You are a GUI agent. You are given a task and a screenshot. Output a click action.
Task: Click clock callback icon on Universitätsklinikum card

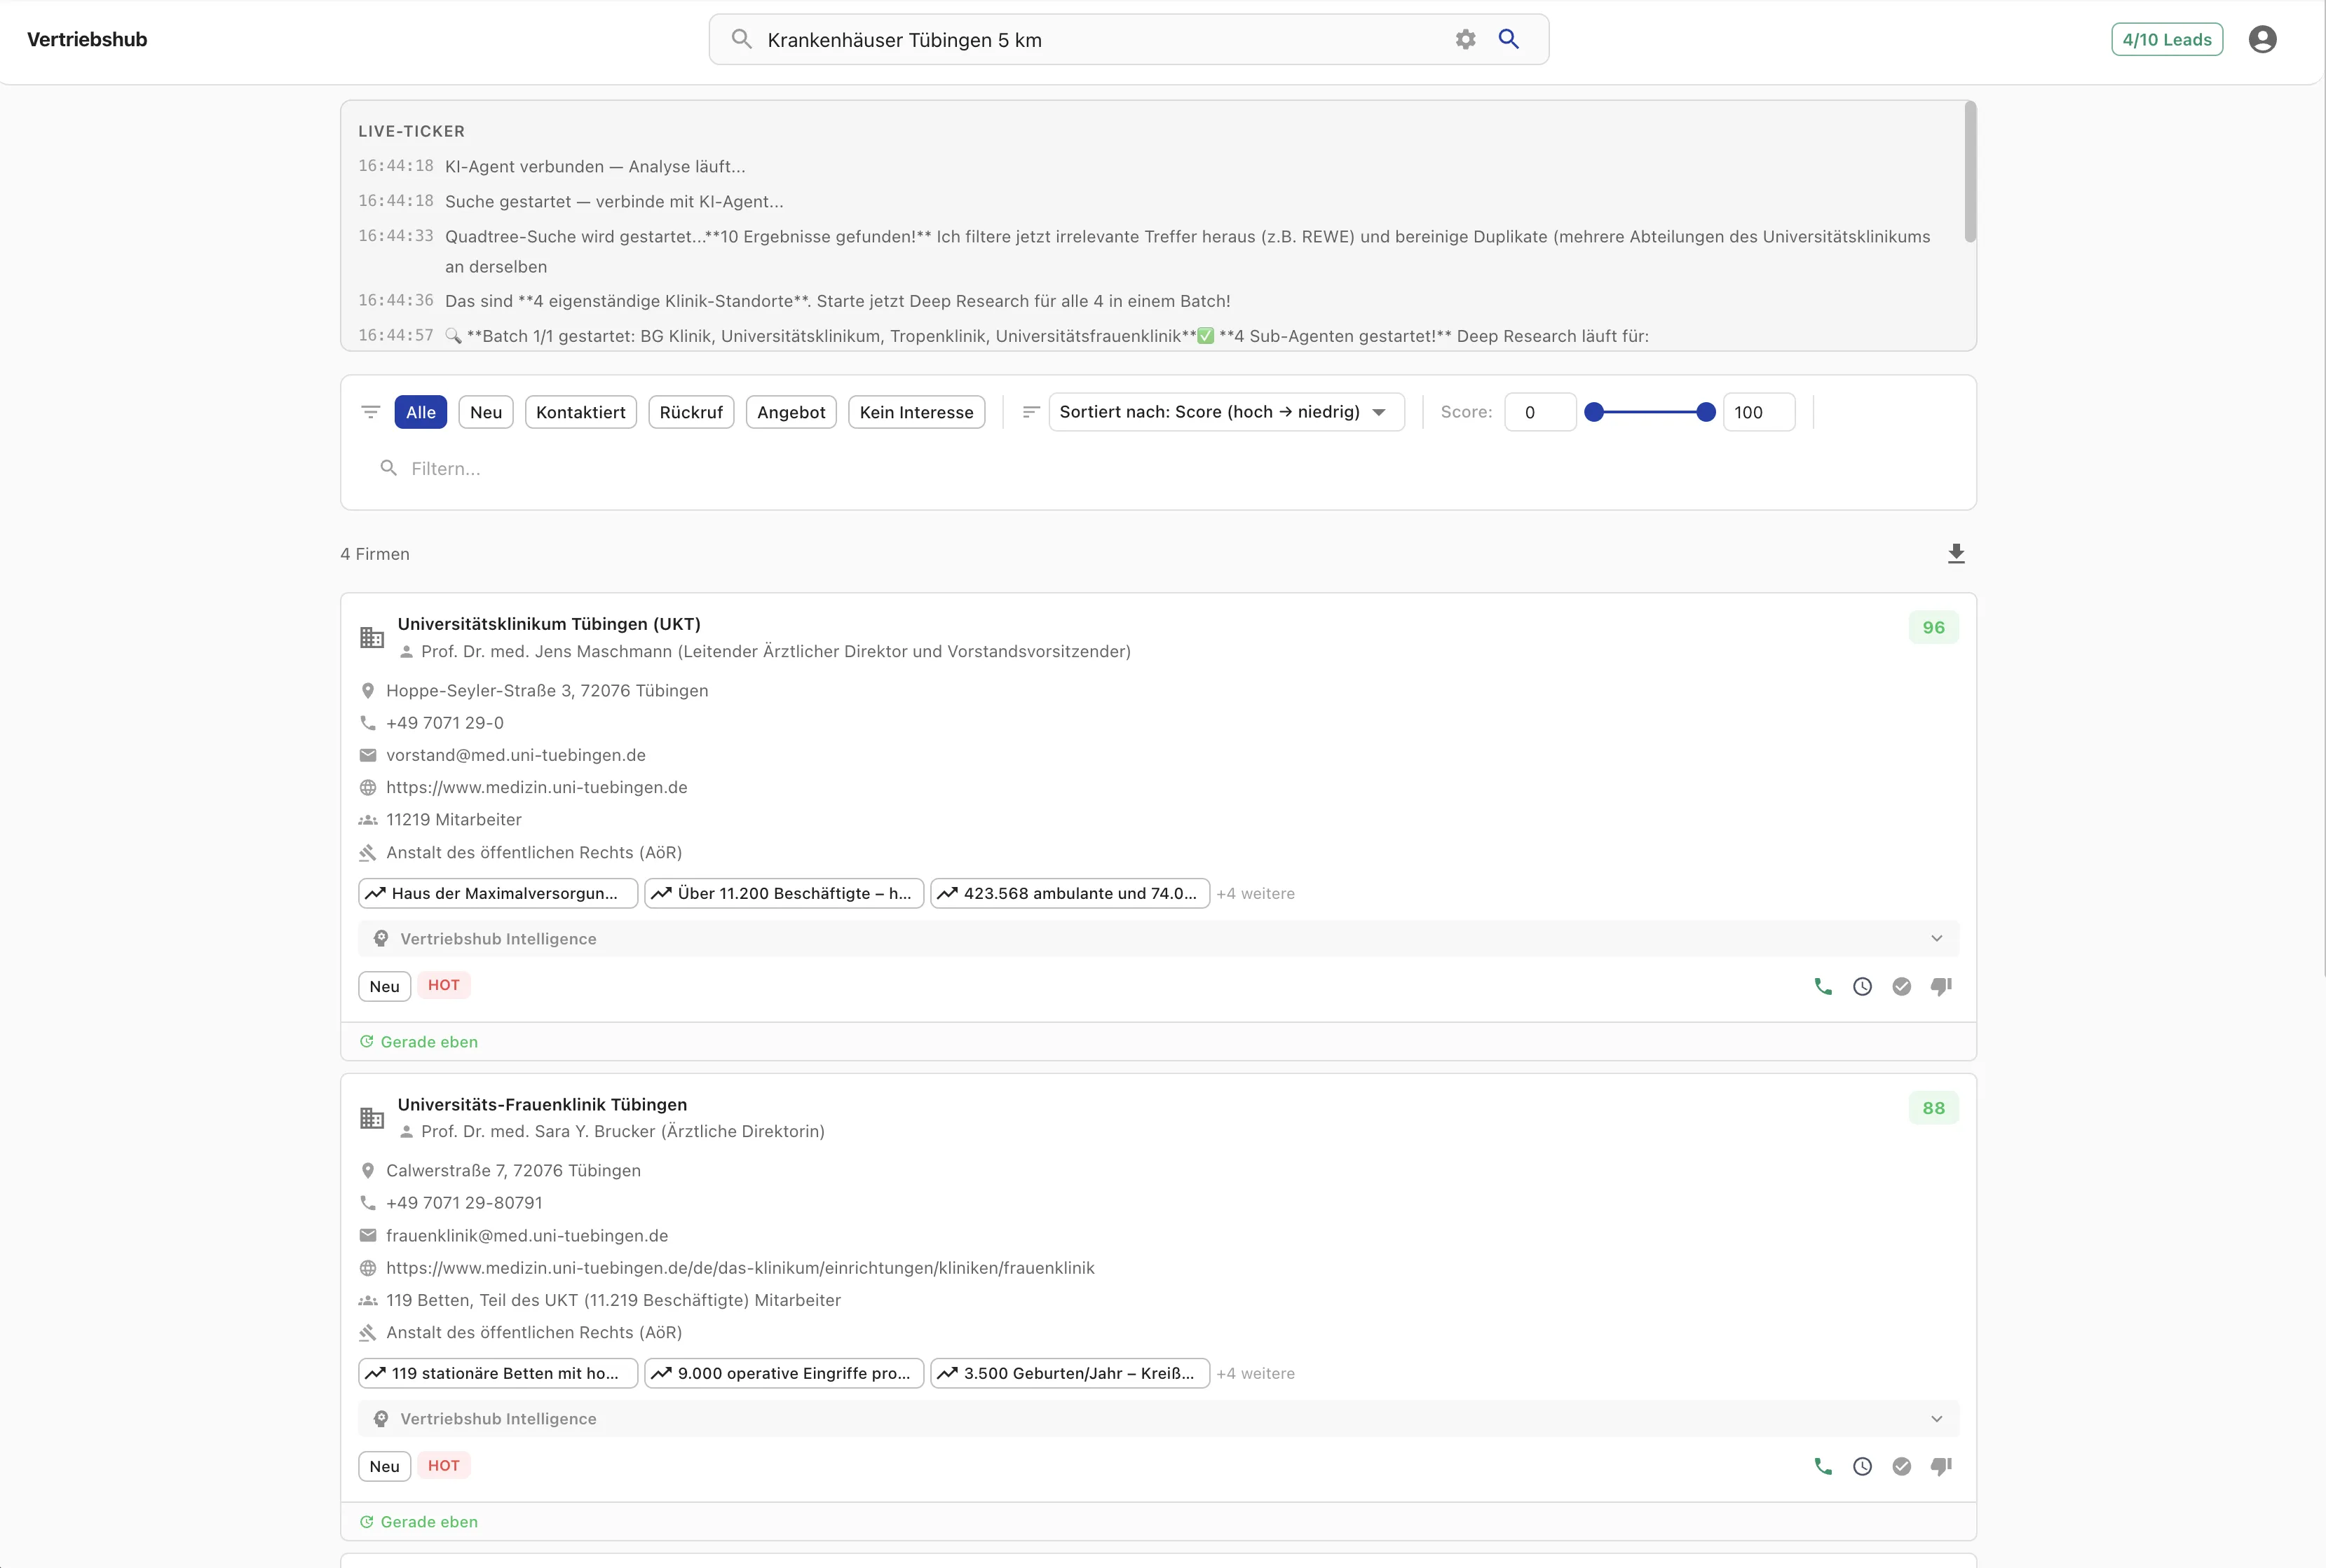(1862, 987)
